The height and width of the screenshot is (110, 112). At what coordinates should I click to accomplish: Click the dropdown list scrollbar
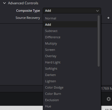(99, 41)
